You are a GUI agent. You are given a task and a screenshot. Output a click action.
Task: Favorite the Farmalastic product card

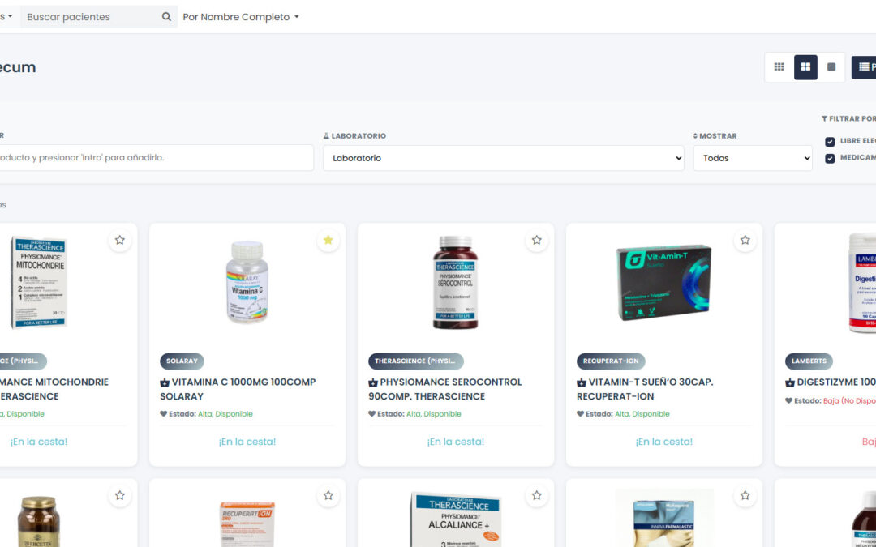(745, 495)
